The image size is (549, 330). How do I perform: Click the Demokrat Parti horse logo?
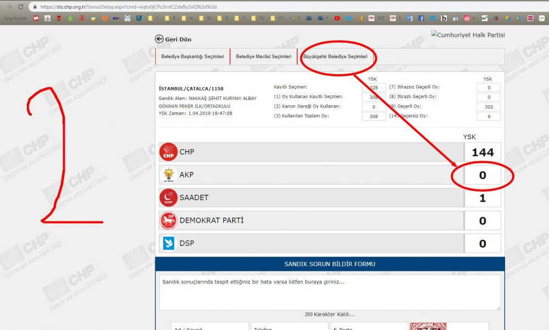point(169,220)
